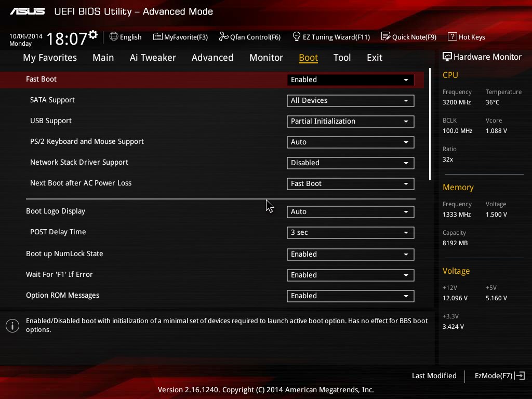Click Vcore value 1.088 V

(496, 130)
